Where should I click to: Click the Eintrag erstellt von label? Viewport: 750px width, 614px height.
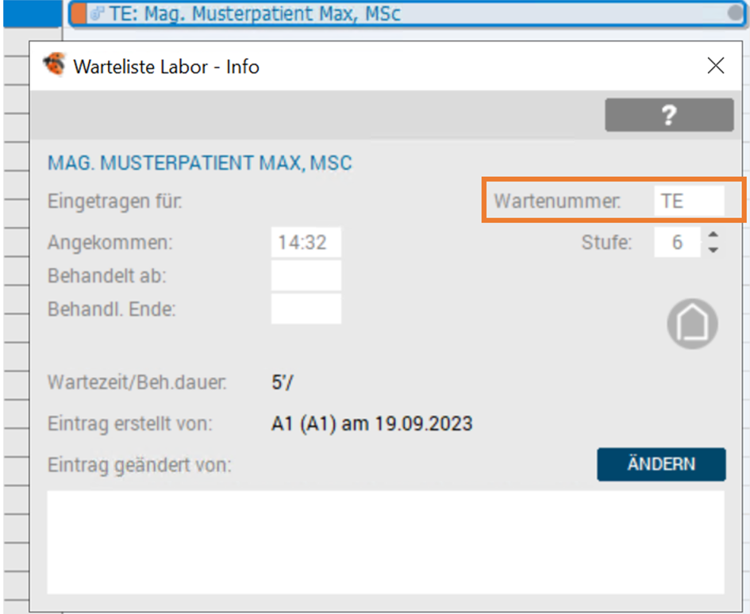pyautogui.click(x=129, y=424)
